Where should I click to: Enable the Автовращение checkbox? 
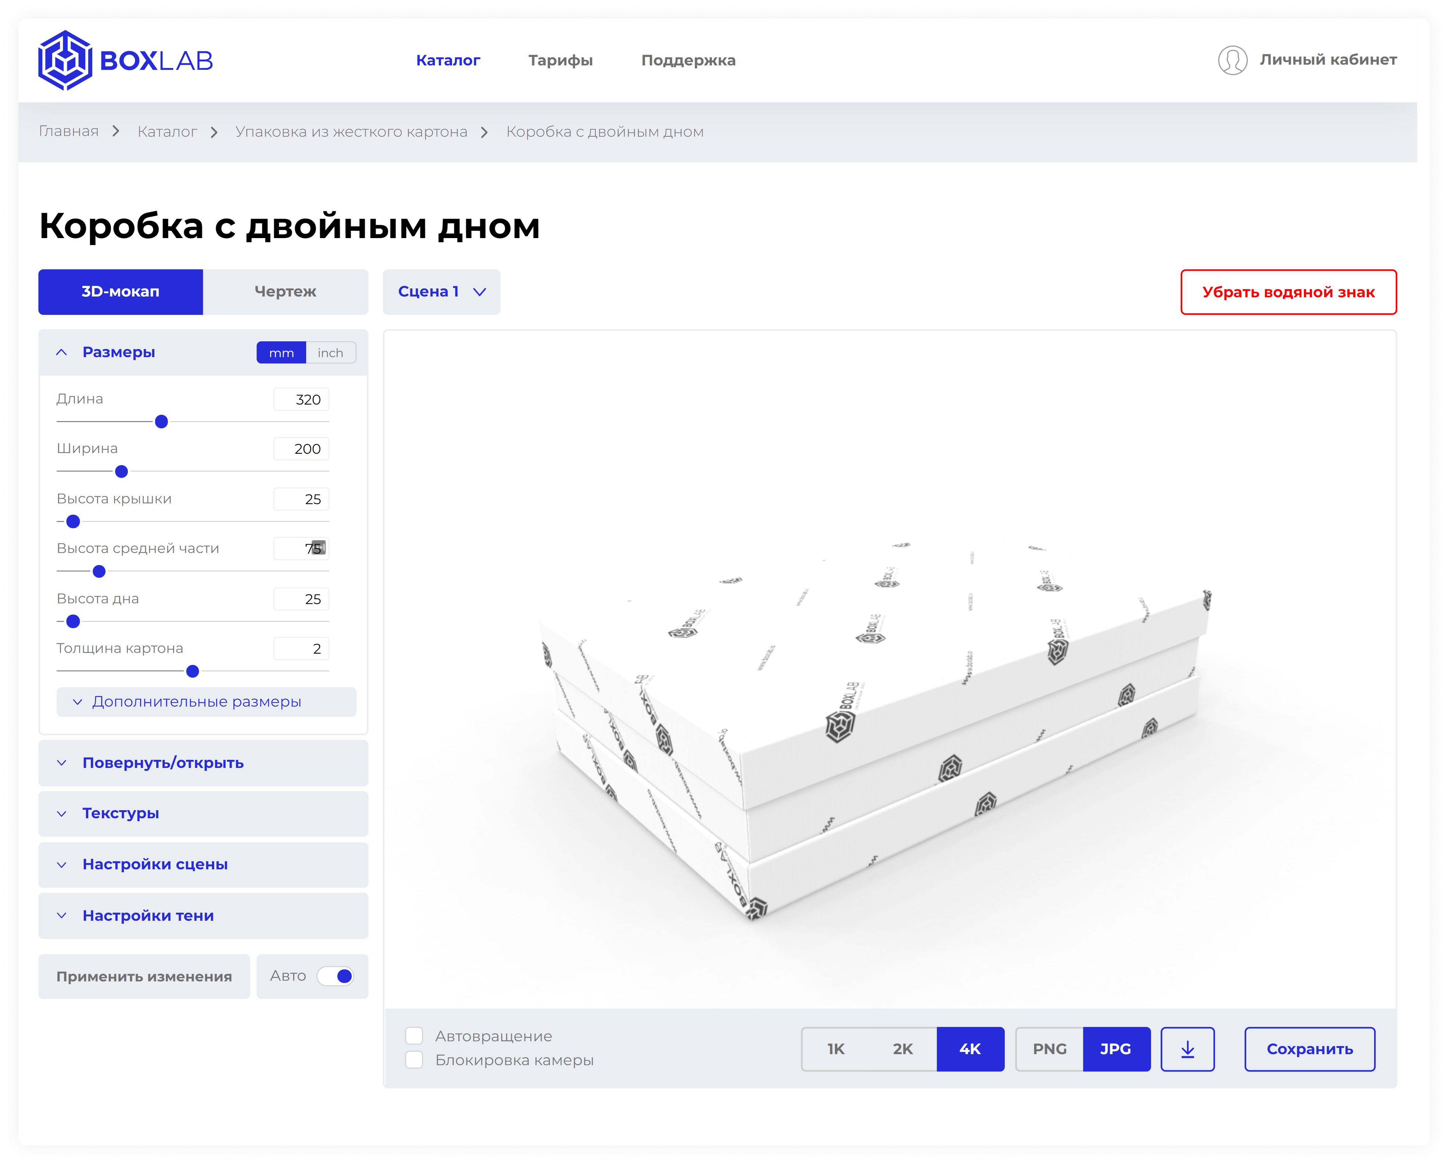click(x=415, y=1036)
